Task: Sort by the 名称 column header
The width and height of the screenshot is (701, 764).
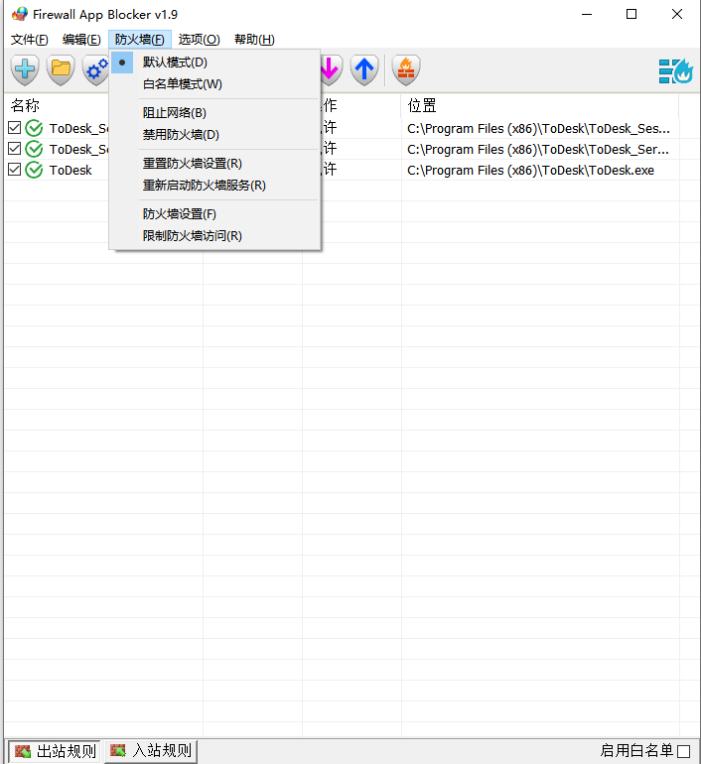Action: coord(59,105)
